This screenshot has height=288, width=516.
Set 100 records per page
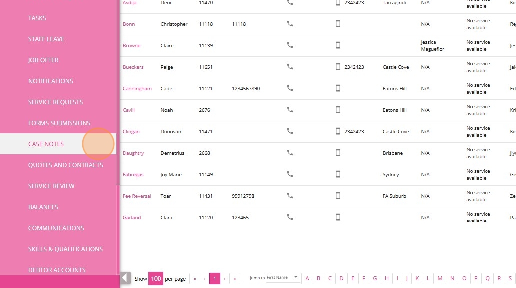(156, 279)
